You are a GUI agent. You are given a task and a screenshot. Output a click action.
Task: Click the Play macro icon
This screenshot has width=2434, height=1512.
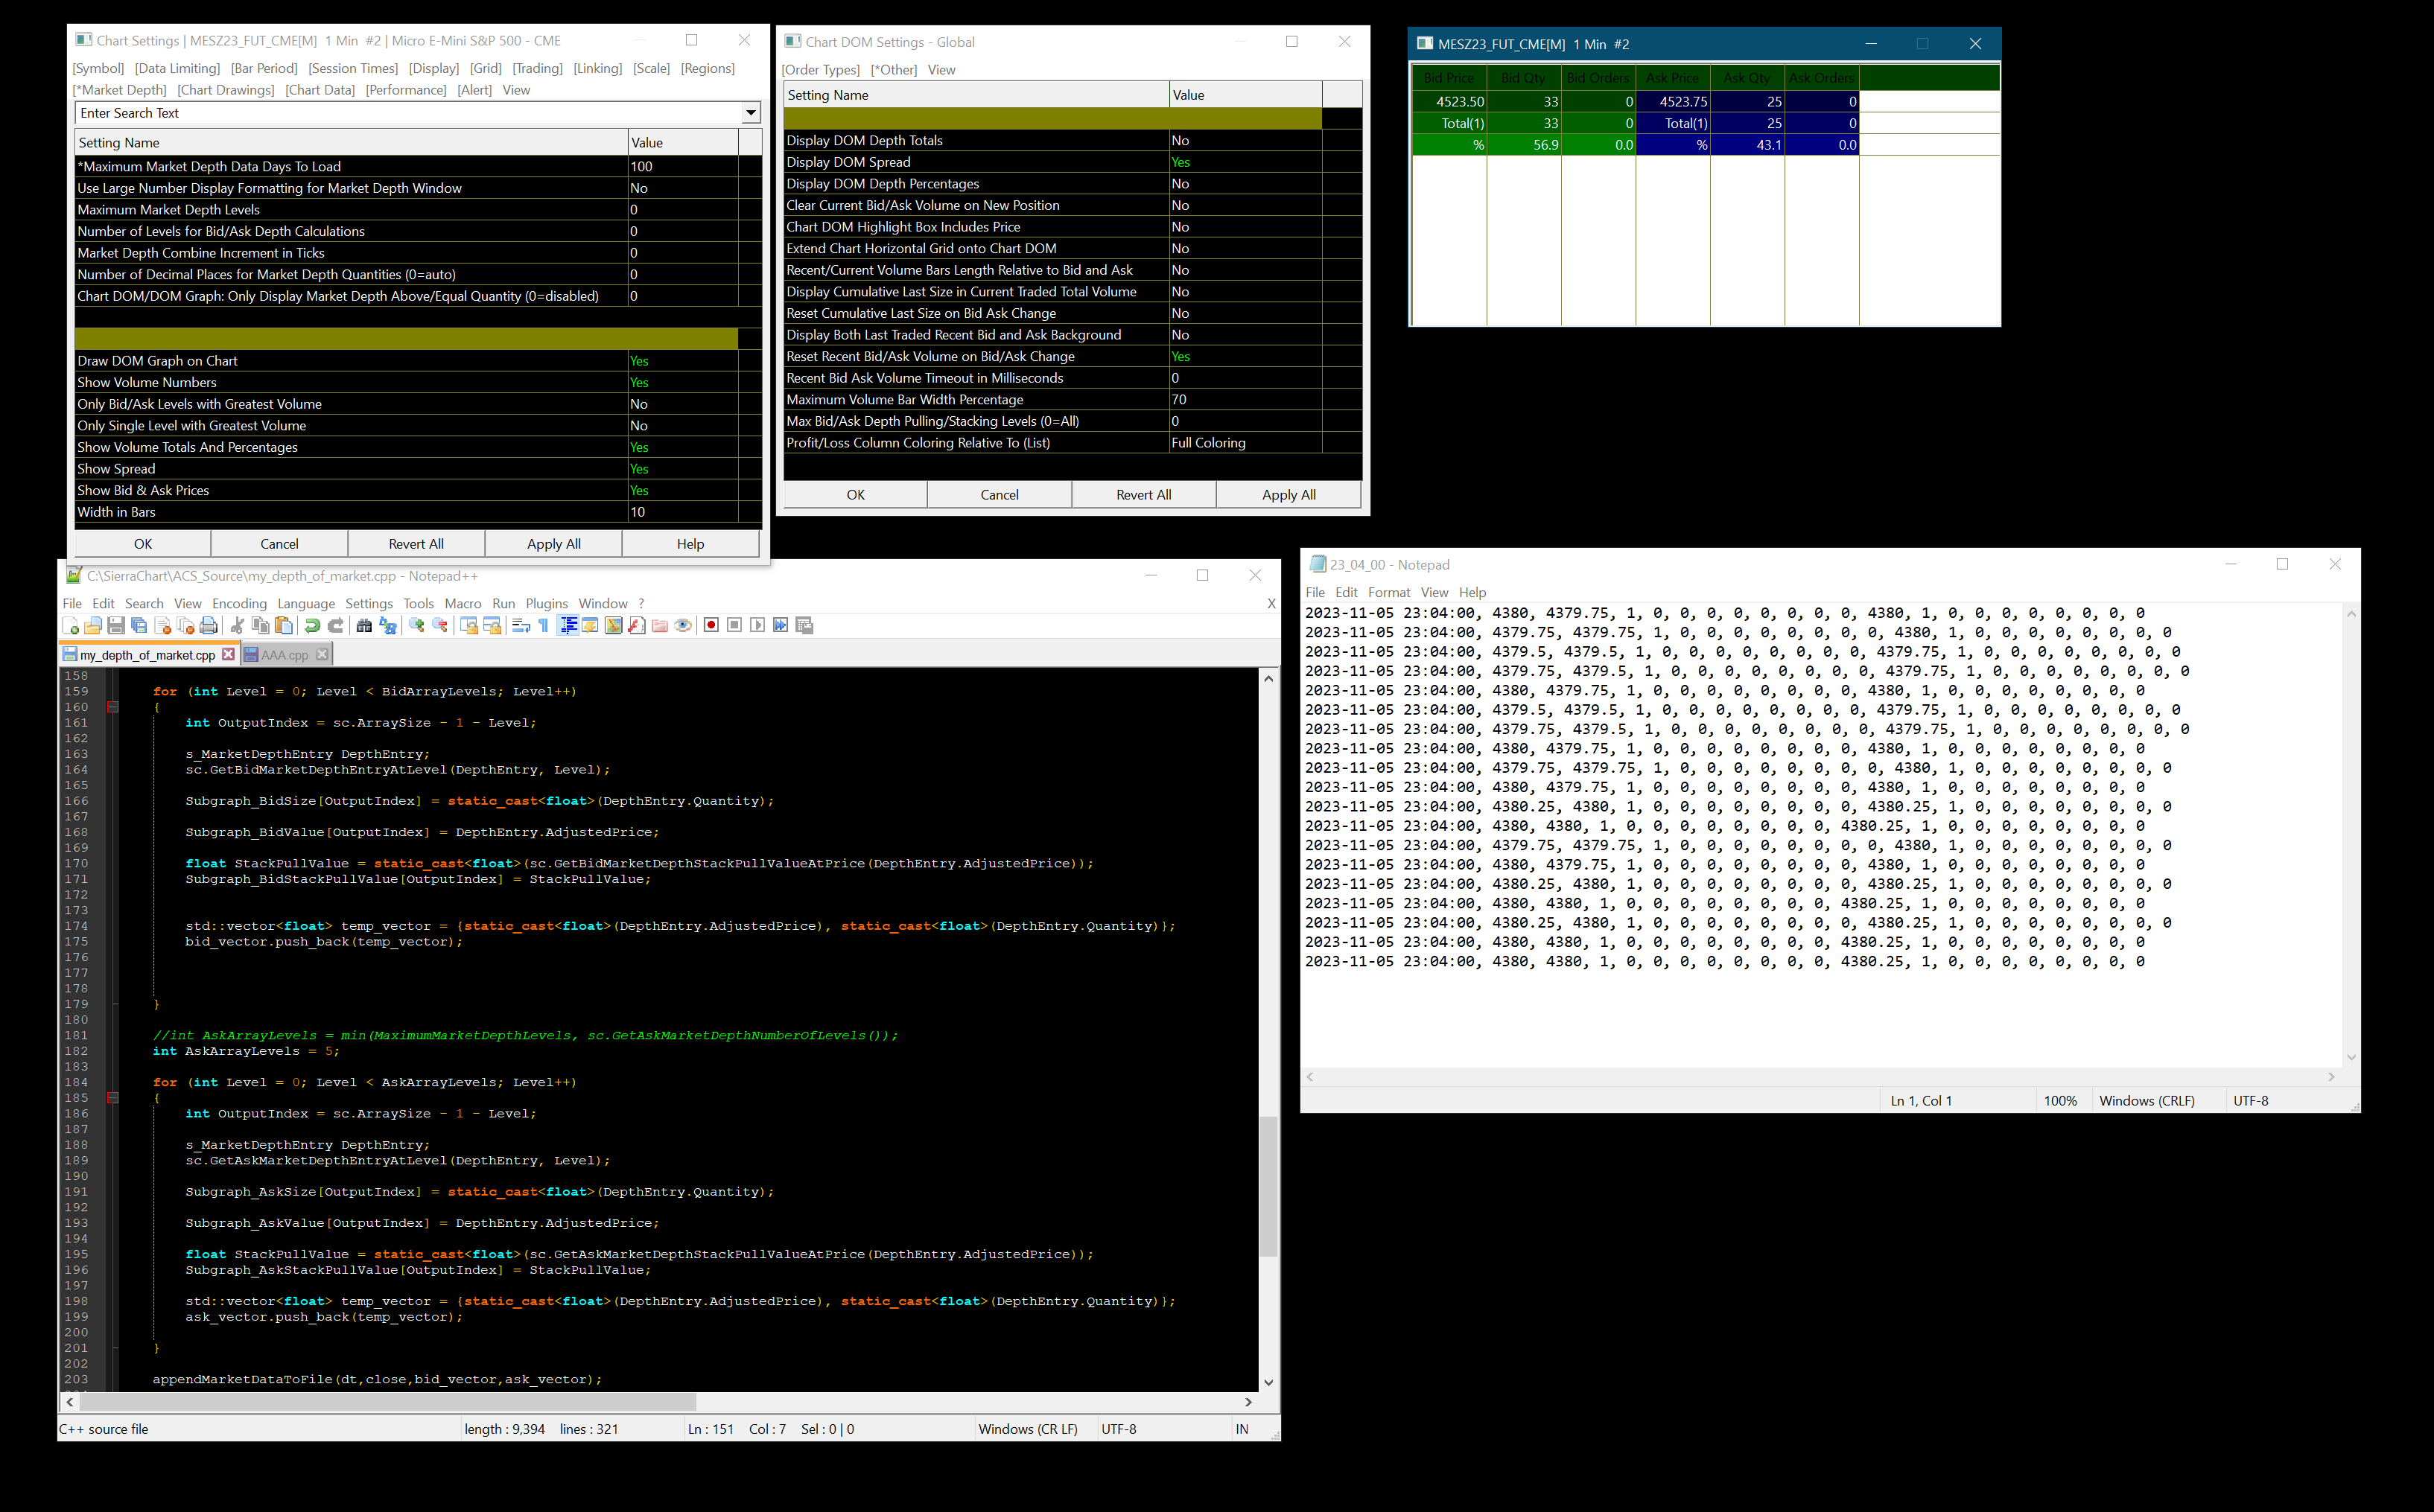click(757, 626)
